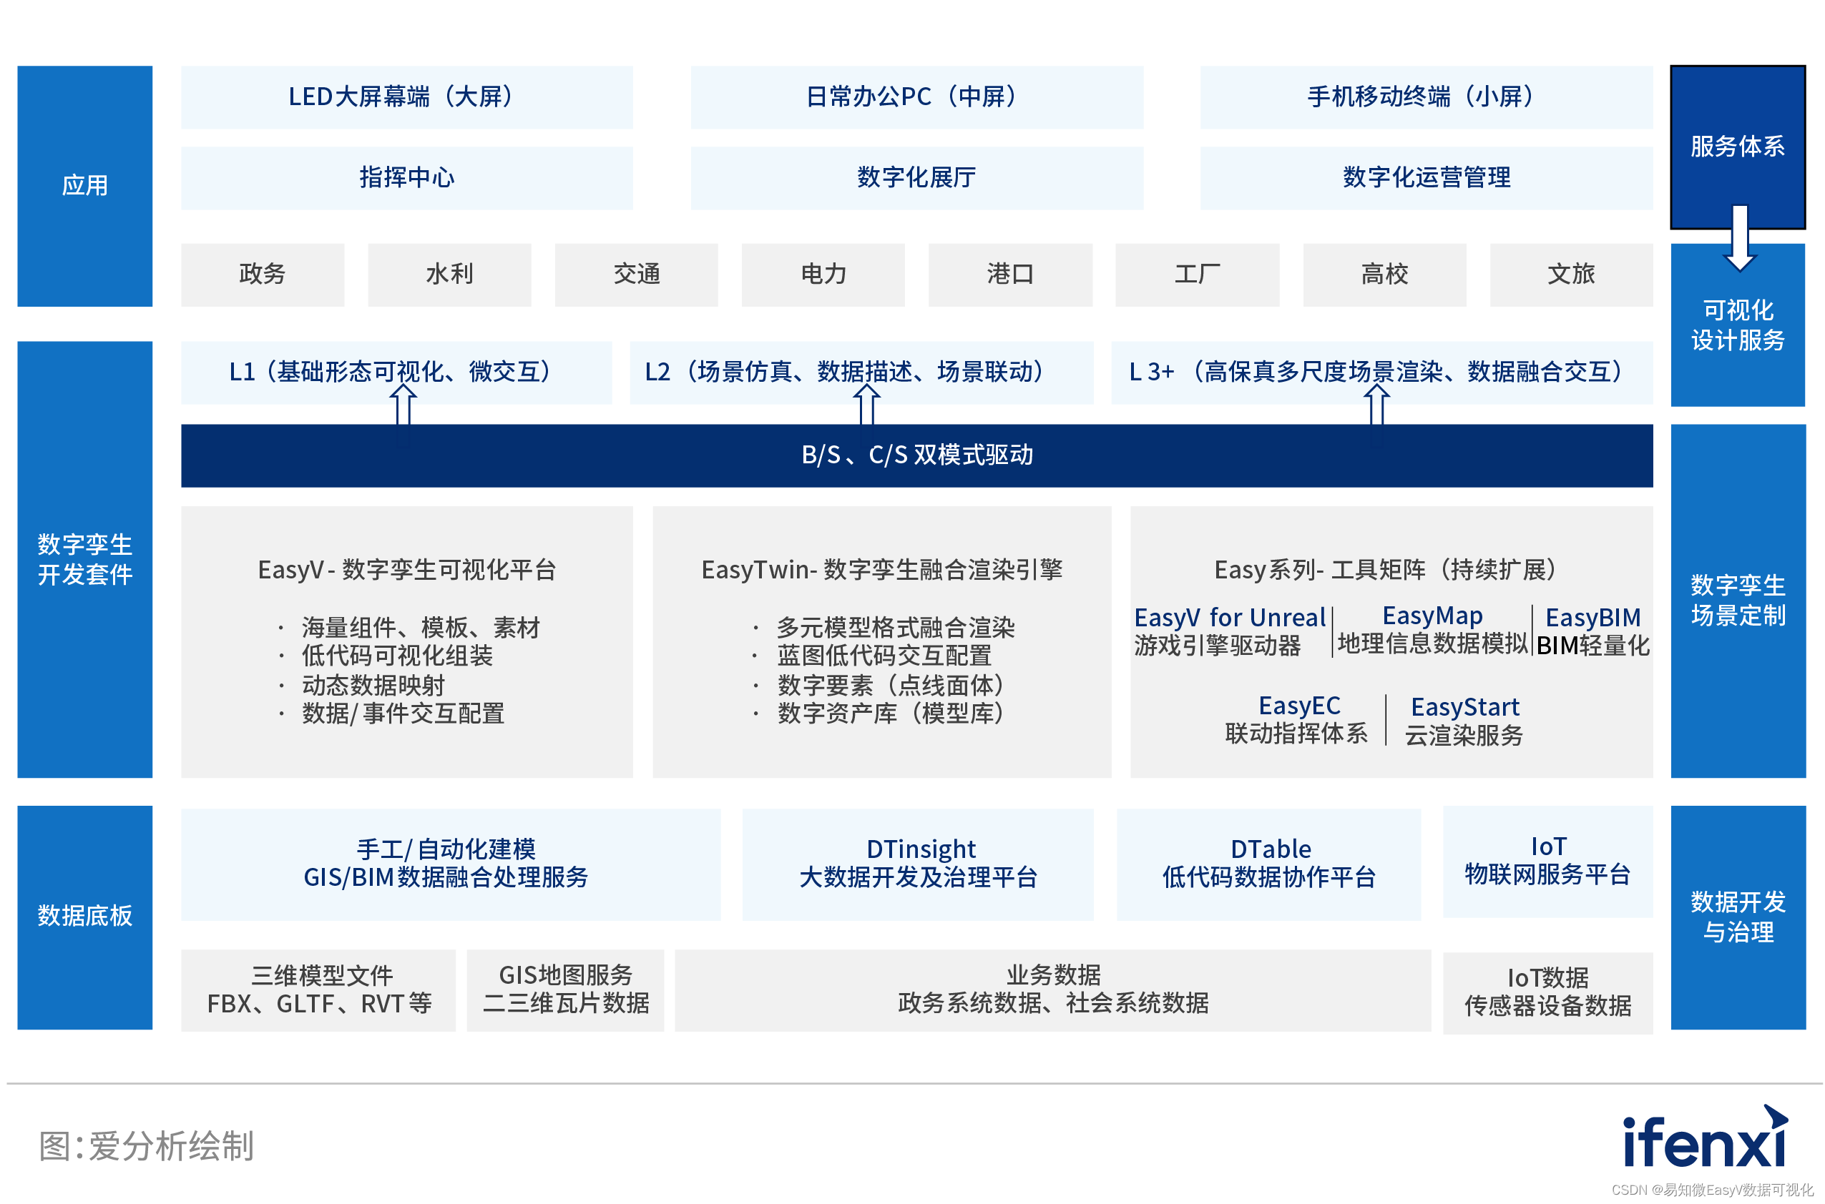Click the 应用 sidebar block

click(84, 186)
